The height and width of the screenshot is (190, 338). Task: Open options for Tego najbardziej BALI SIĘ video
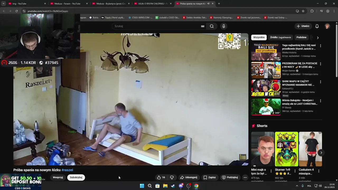point(321,46)
